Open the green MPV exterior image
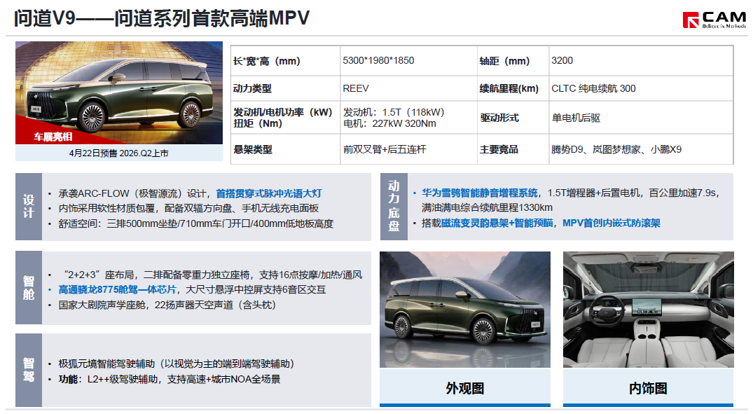The height and width of the screenshot is (414, 753). pos(465,310)
